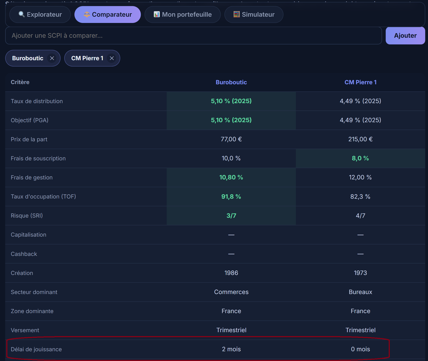
Task: Click the Ajouter button
Action: point(405,35)
